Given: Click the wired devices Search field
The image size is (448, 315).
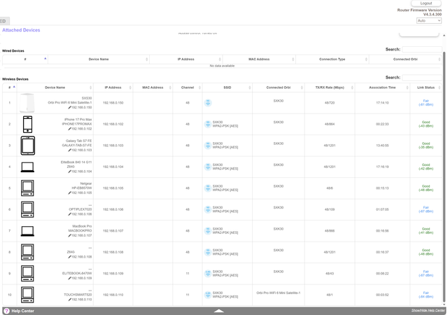Looking at the screenshot, I should tap(421, 50).
